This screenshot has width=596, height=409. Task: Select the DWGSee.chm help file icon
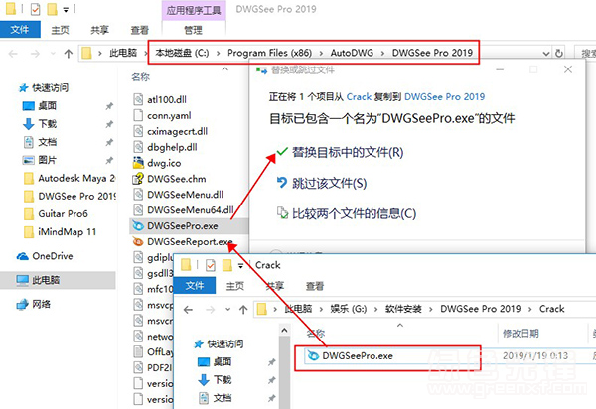click(138, 179)
